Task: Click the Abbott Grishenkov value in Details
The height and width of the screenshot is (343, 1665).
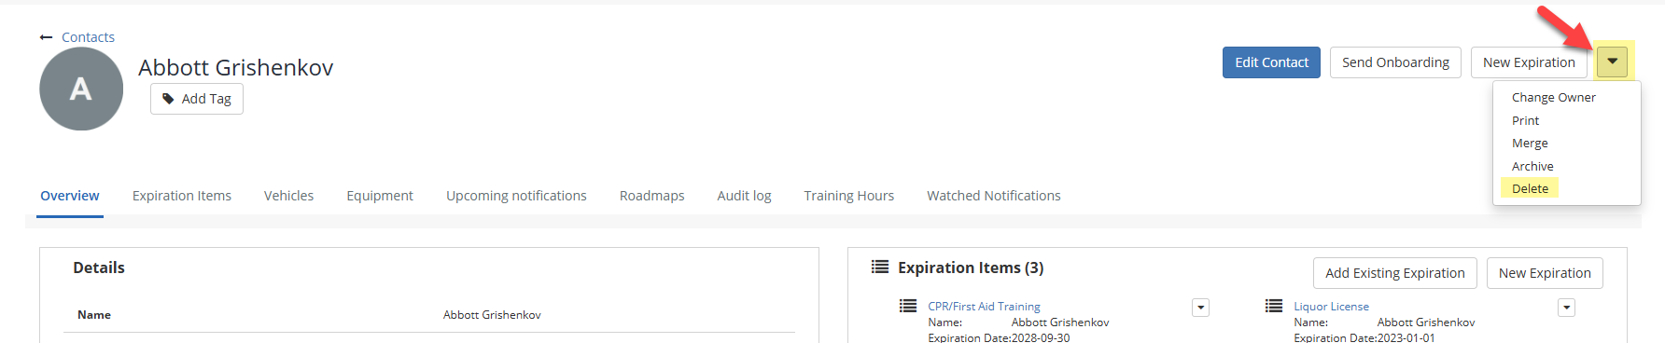Action: [492, 315]
